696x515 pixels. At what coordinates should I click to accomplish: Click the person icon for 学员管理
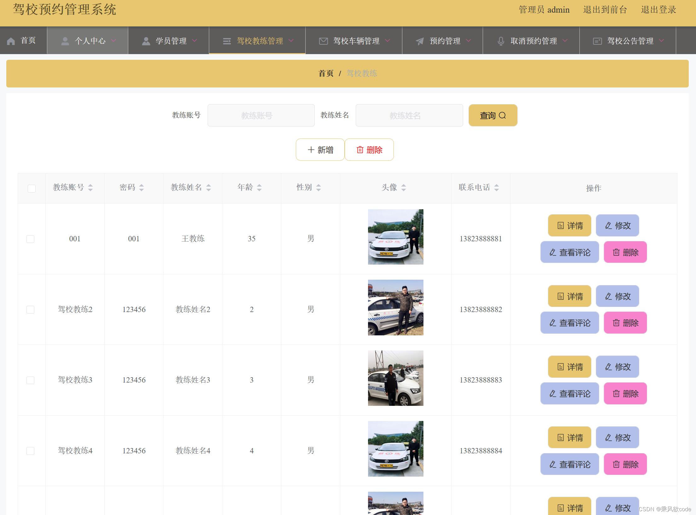point(146,41)
